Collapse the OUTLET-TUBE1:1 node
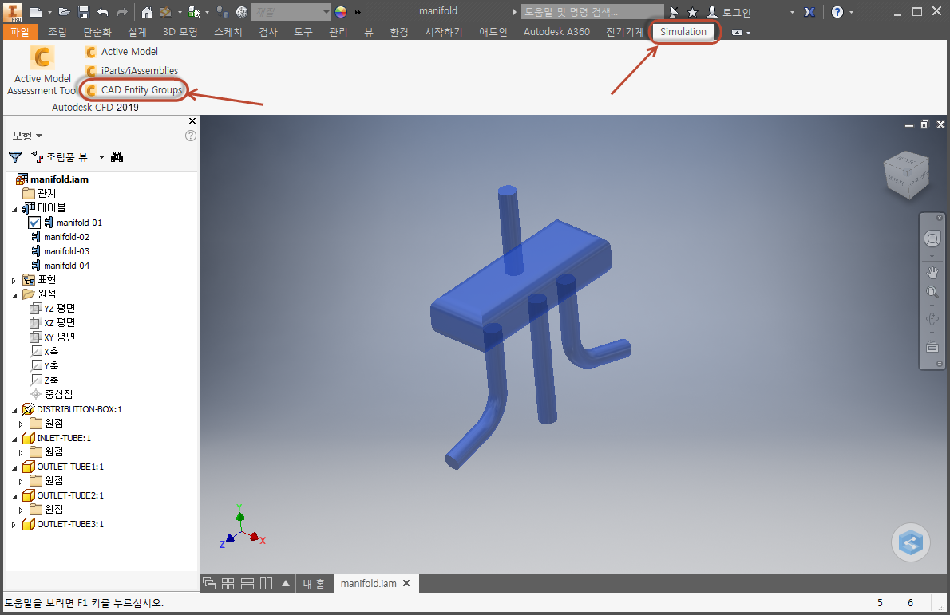The height and width of the screenshot is (615, 950). click(x=14, y=468)
